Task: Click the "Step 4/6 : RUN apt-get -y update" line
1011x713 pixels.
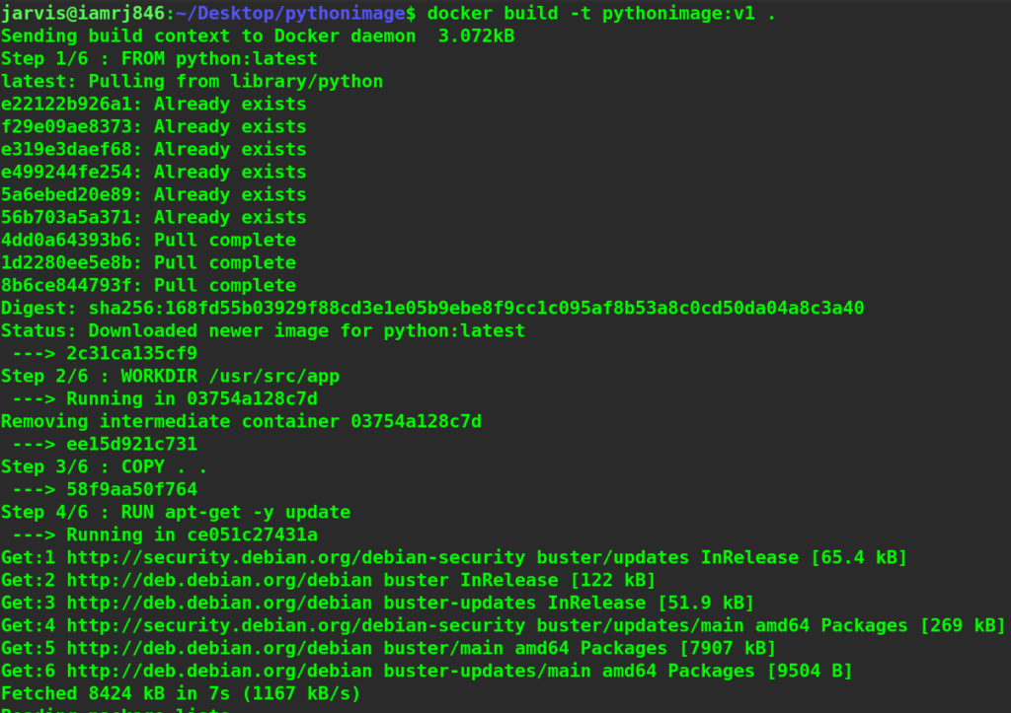Action: click(x=176, y=513)
